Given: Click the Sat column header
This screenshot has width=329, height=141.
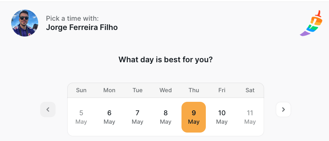Looking at the screenshot, I should click(x=250, y=90).
